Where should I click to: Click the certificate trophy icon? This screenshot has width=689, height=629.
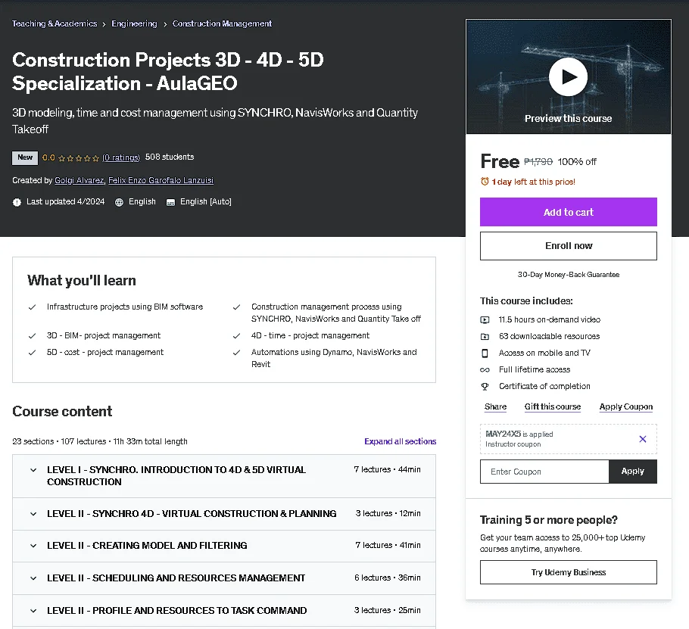click(x=485, y=387)
